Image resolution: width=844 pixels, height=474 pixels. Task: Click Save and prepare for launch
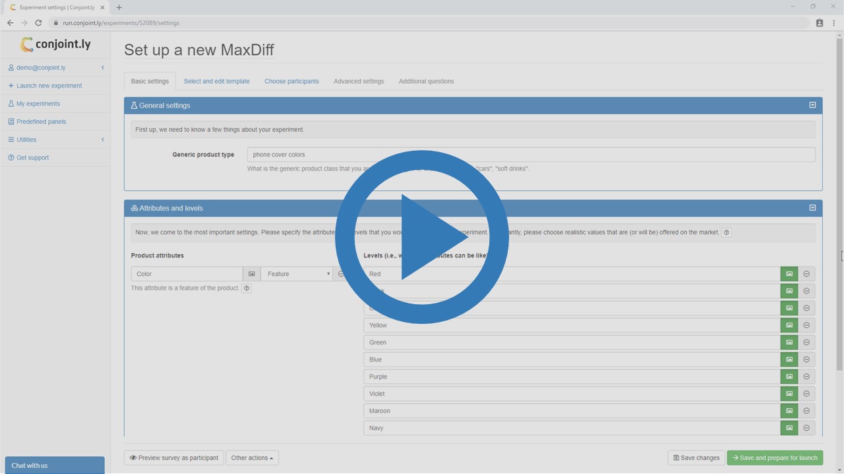(x=775, y=457)
